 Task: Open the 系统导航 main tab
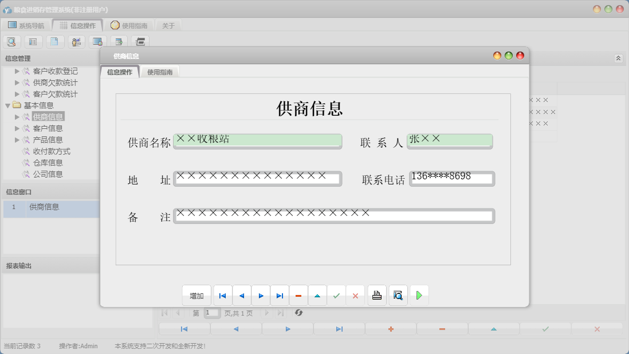pos(26,25)
